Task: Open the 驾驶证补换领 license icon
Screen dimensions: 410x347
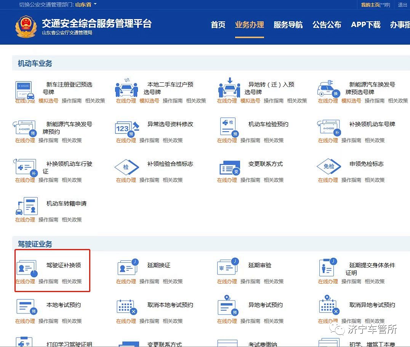Action: tap(26, 268)
